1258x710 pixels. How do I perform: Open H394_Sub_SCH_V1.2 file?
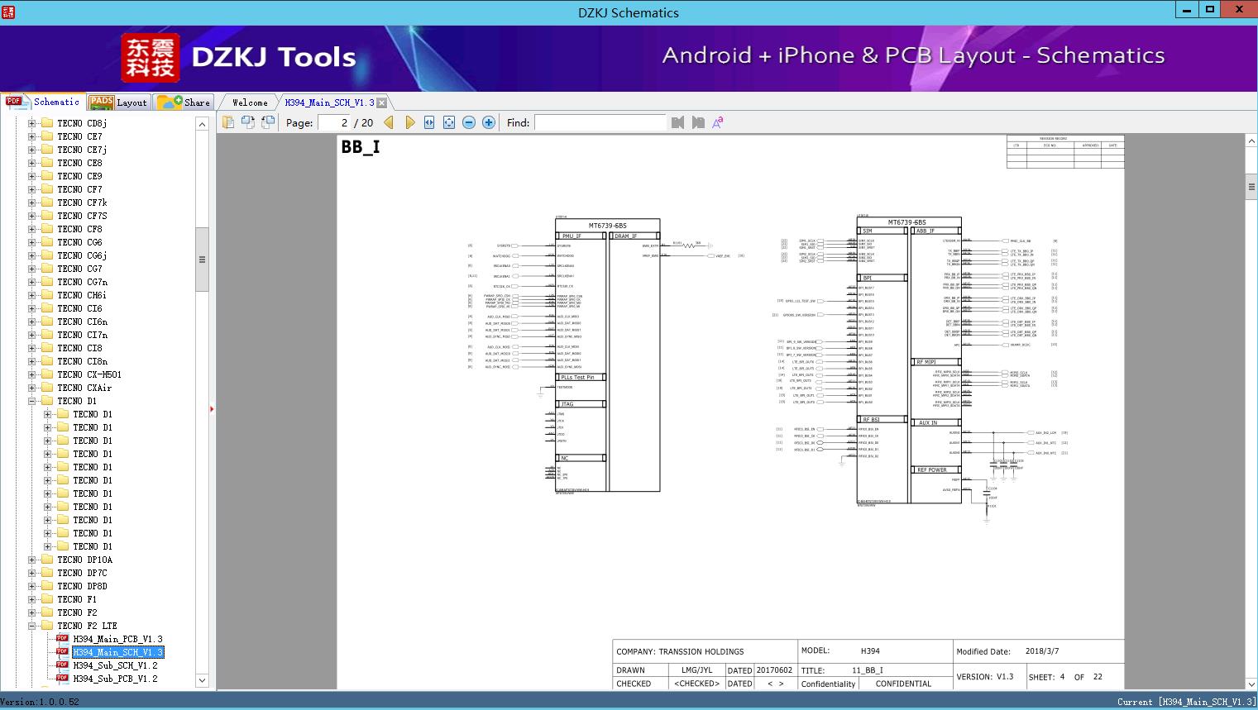coord(115,665)
